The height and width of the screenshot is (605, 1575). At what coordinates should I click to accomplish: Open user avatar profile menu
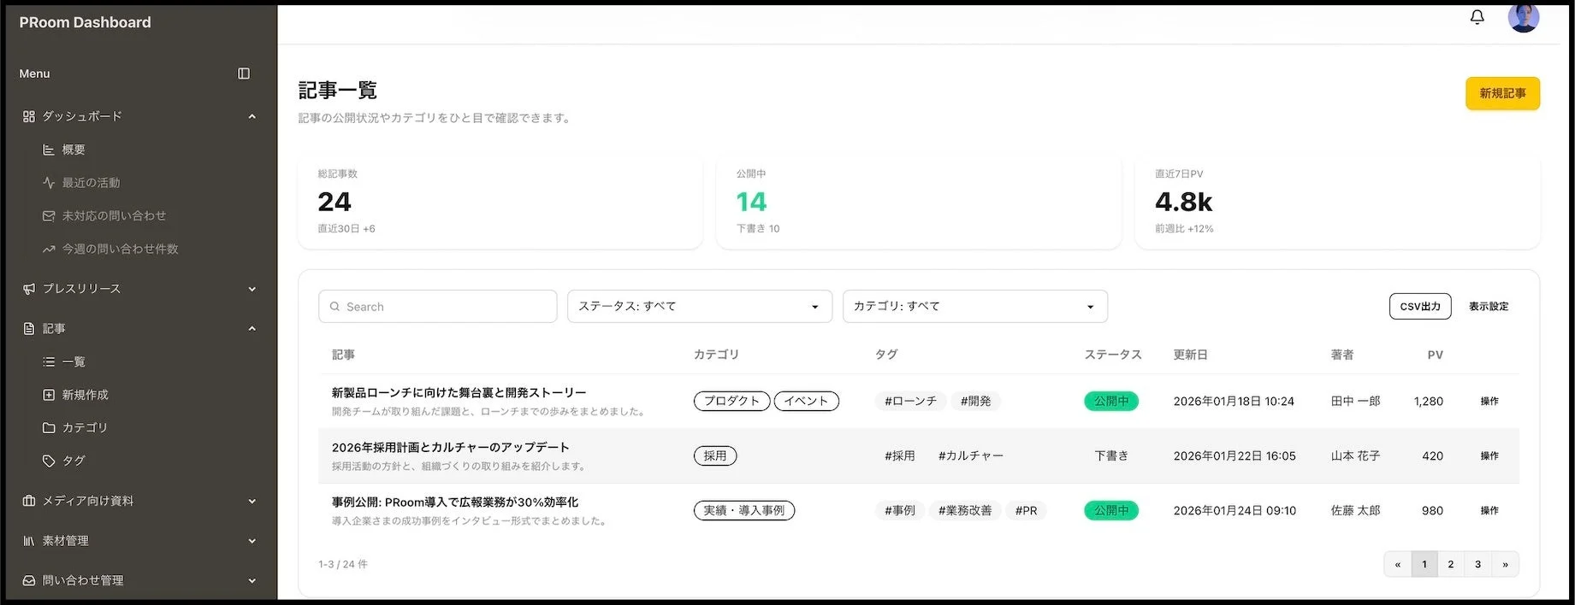coord(1523,17)
